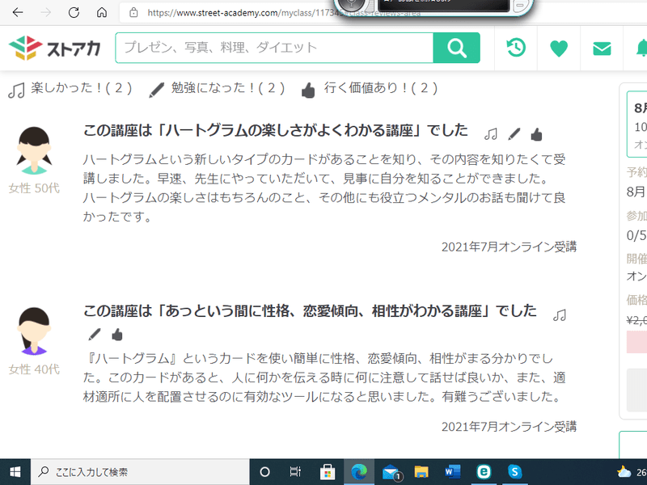Open the green e app on taskbar
The width and height of the screenshot is (647, 485).
484,472
